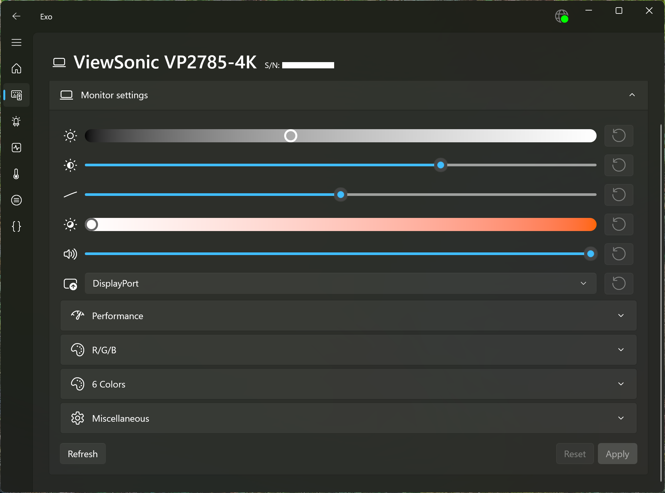Click the Refresh button

coord(83,454)
